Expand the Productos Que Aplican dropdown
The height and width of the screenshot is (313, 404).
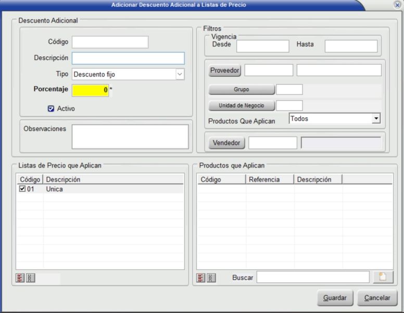tap(376, 119)
